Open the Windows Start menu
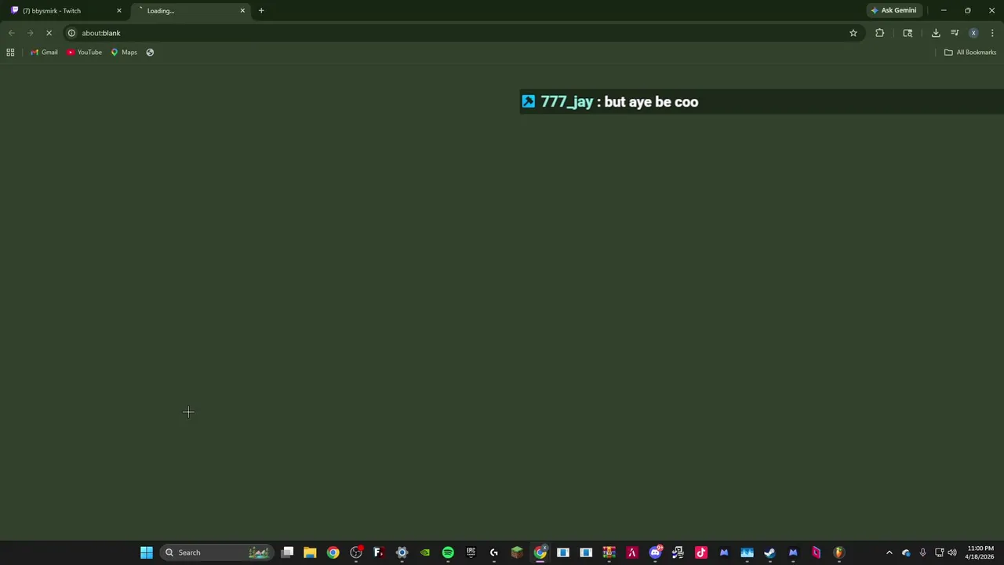The width and height of the screenshot is (1004, 565). pyautogui.click(x=147, y=552)
